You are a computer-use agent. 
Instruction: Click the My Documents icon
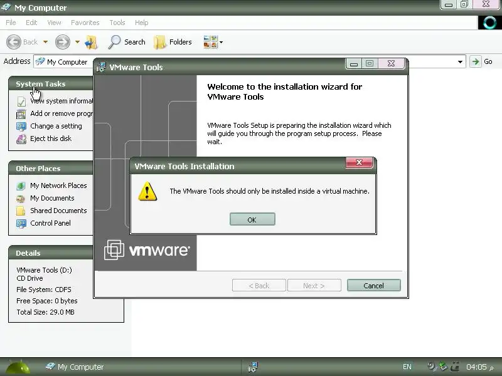tap(21, 199)
